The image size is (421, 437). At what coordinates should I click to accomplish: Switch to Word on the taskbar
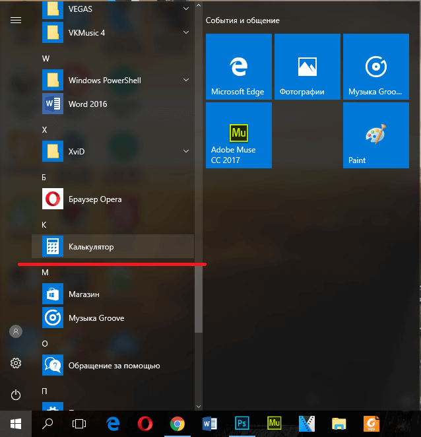point(210,424)
